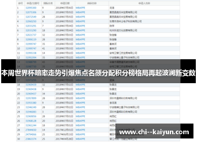Screen dimensions: 197x142
Task: Open application number 31961244
Action: (31, 126)
